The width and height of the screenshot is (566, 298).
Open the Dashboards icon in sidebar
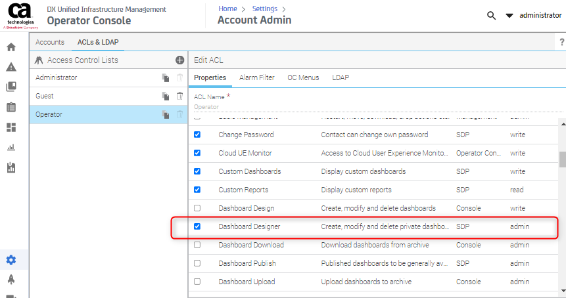(11, 127)
